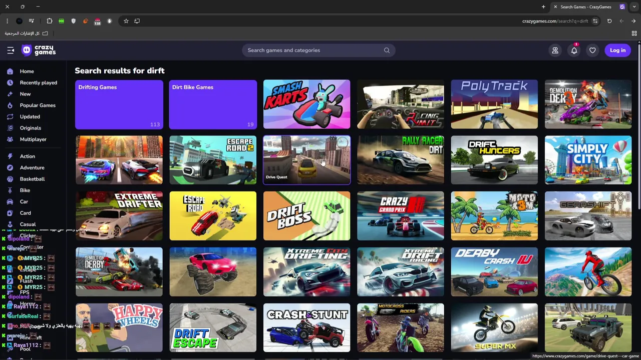The height and width of the screenshot is (360, 641).
Task: Open the Crash Stunt thumbnail
Action: pos(306,328)
